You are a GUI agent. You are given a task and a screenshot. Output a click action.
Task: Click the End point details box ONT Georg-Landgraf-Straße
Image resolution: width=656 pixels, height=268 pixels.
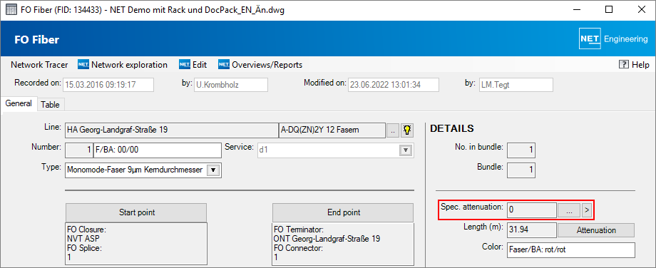click(343, 244)
